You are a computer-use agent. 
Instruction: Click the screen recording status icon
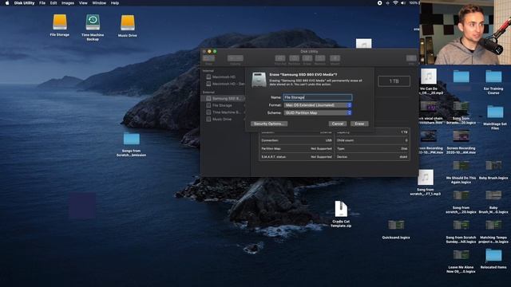click(380, 3)
